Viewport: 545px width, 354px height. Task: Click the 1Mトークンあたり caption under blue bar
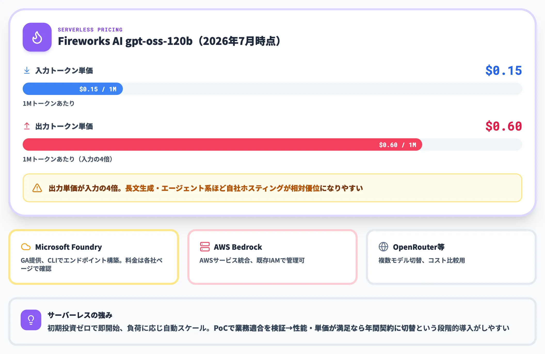[49, 103]
